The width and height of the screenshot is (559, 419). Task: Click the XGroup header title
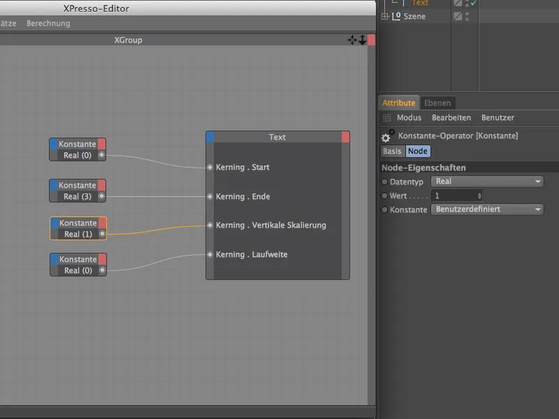pyautogui.click(x=128, y=40)
